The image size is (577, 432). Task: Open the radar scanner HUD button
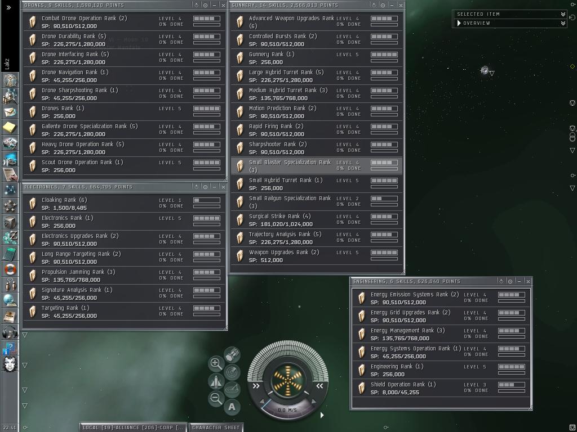(232, 372)
